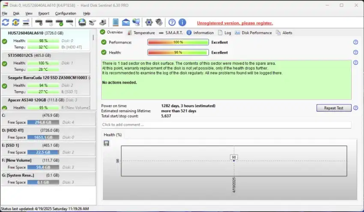Switch to the Disk Performance tab
The image size is (364, 212).
click(x=253, y=32)
